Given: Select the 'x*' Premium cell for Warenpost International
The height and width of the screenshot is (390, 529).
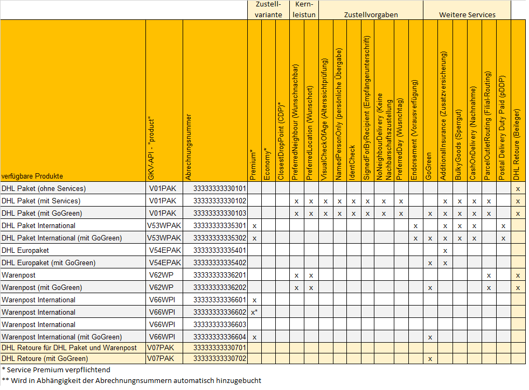Looking at the screenshot, I should coord(254,312).
